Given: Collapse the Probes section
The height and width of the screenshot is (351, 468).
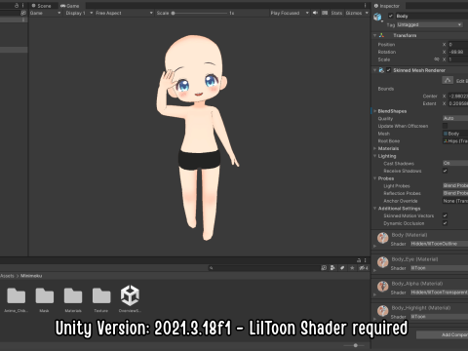Looking at the screenshot, I should [374, 178].
